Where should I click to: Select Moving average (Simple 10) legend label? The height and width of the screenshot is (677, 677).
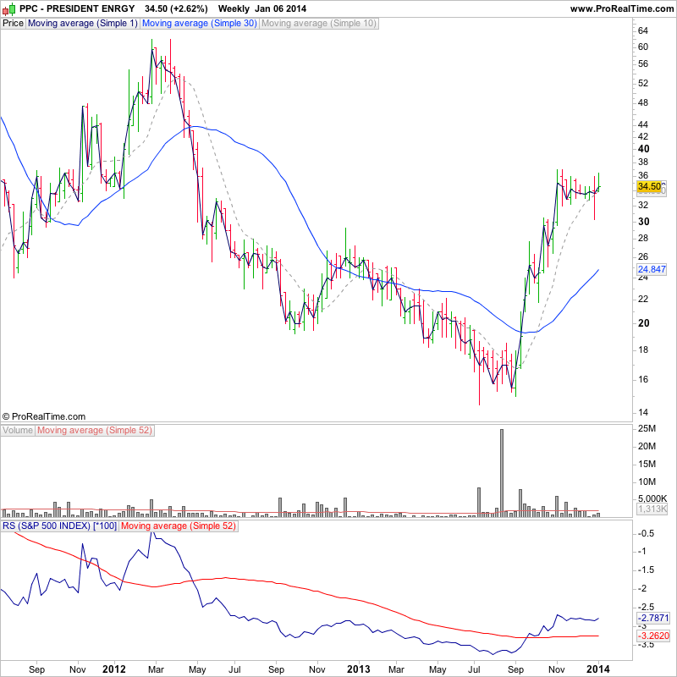319,24
